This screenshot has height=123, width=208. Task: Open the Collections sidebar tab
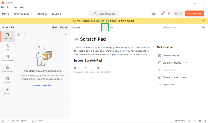[7, 36]
